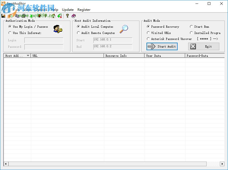
Task: Open the Tools menu
Action: click(15, 10)
